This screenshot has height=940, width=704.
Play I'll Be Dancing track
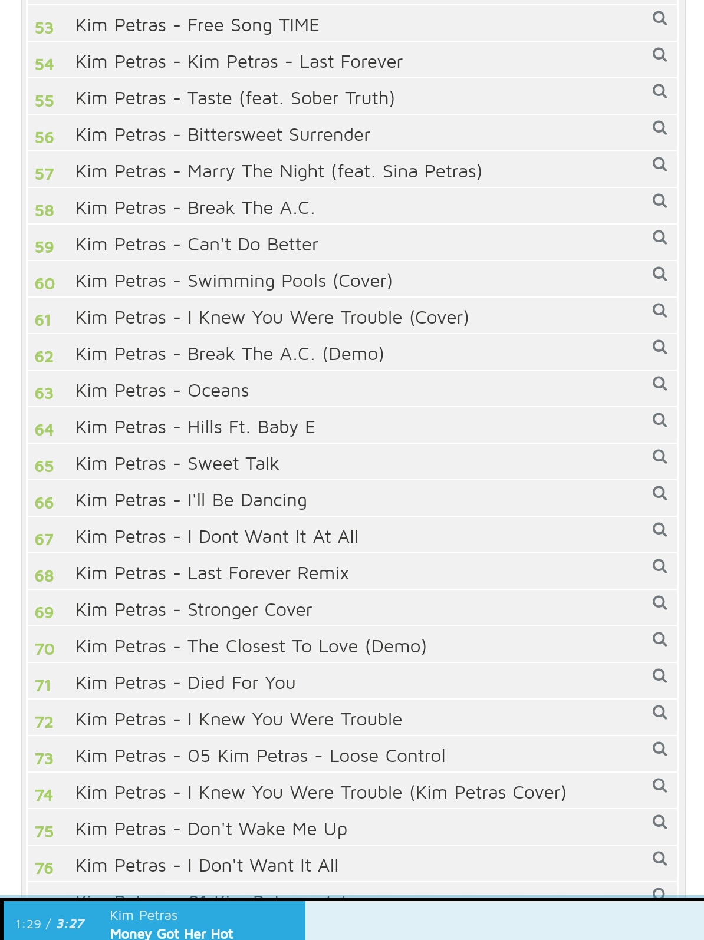(x=353, y=499)
